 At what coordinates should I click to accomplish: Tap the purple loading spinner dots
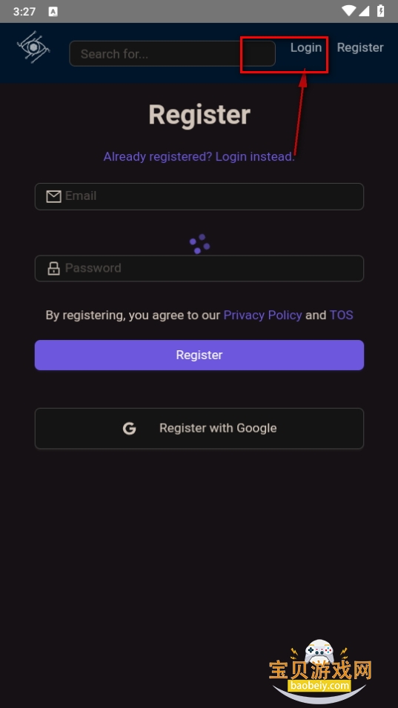tap(199, 244)
